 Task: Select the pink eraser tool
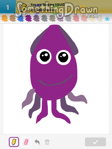click(26, 142)
